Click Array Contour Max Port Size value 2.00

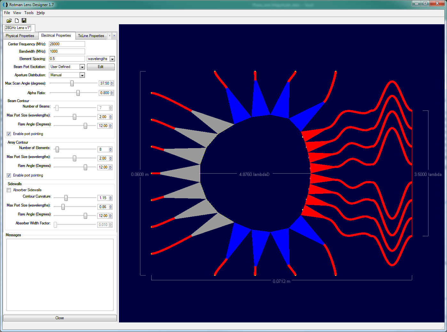103,158
